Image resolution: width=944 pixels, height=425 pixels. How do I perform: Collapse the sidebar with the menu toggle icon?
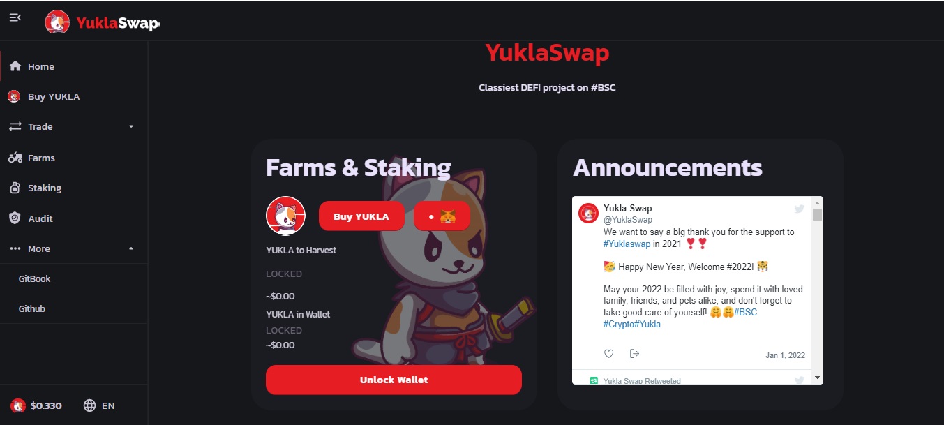coord(15,17)
